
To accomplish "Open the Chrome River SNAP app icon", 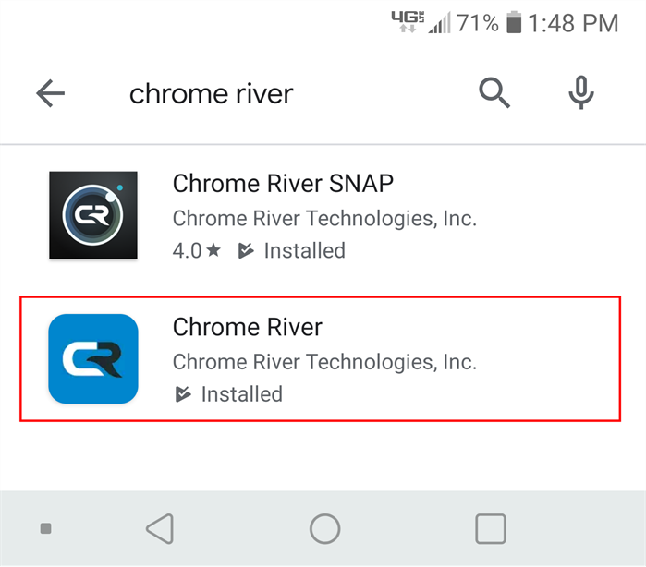I will coord(93,215).
